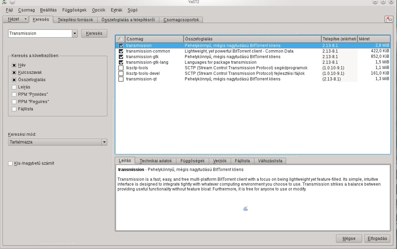Click the Keresés search button
The width and height of the screenshot is (397, 249).
(94, 33)
